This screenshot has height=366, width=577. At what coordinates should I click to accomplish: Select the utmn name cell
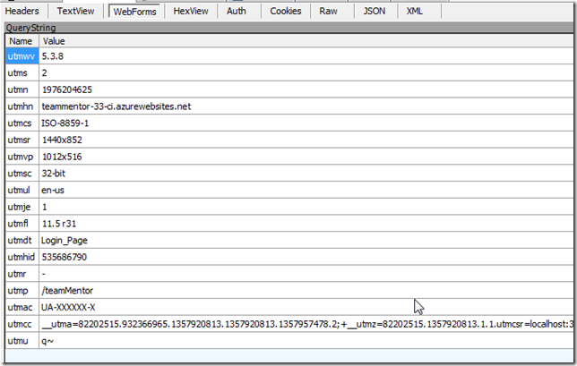(22, 89)
